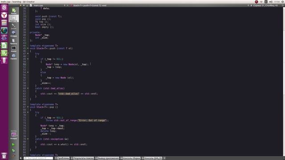Open the network indicator in top panel
The width and height of the screenshot is (285, 160).
(x=261, y=2)
